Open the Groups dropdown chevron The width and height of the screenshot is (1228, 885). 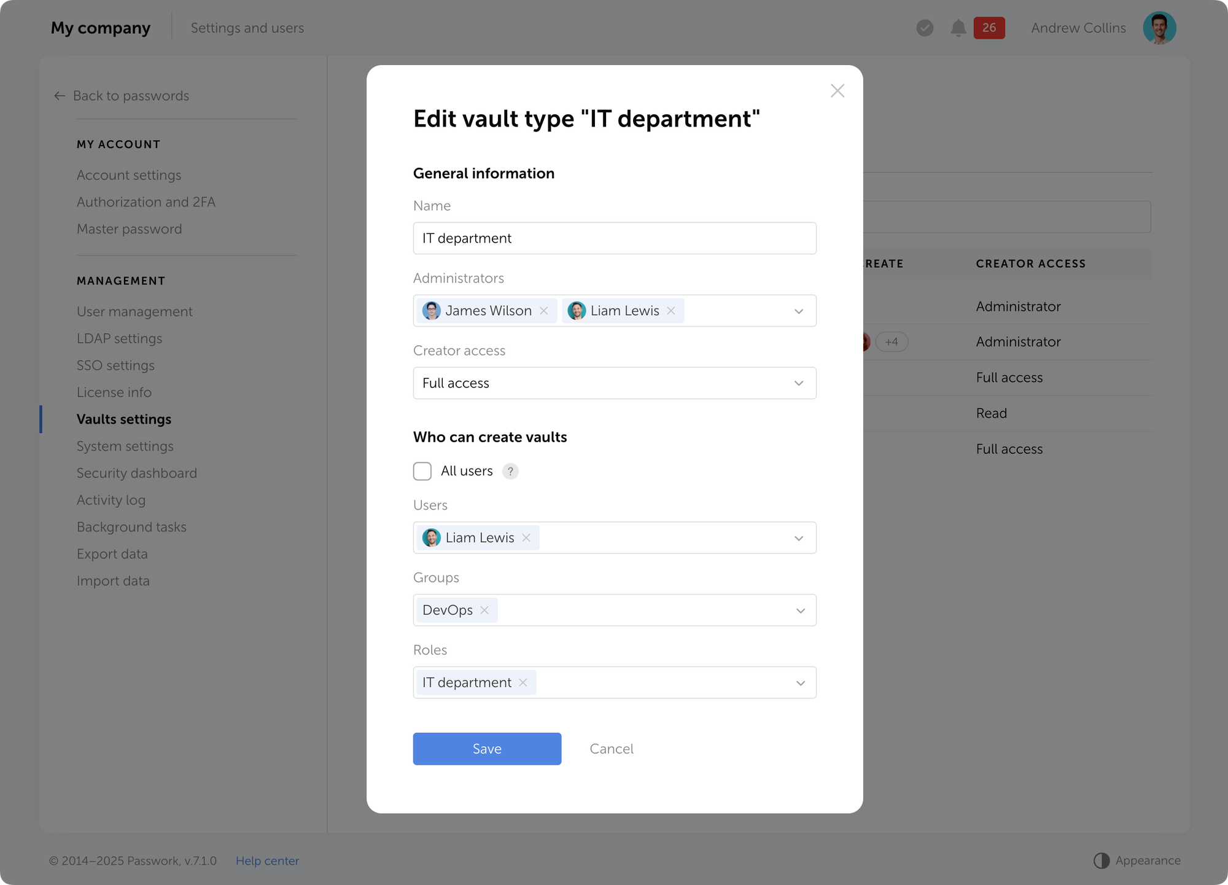tap(800, 611)
